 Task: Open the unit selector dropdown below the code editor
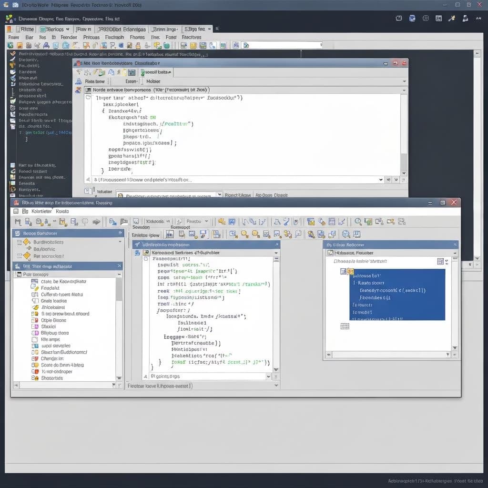click(381, 180)
